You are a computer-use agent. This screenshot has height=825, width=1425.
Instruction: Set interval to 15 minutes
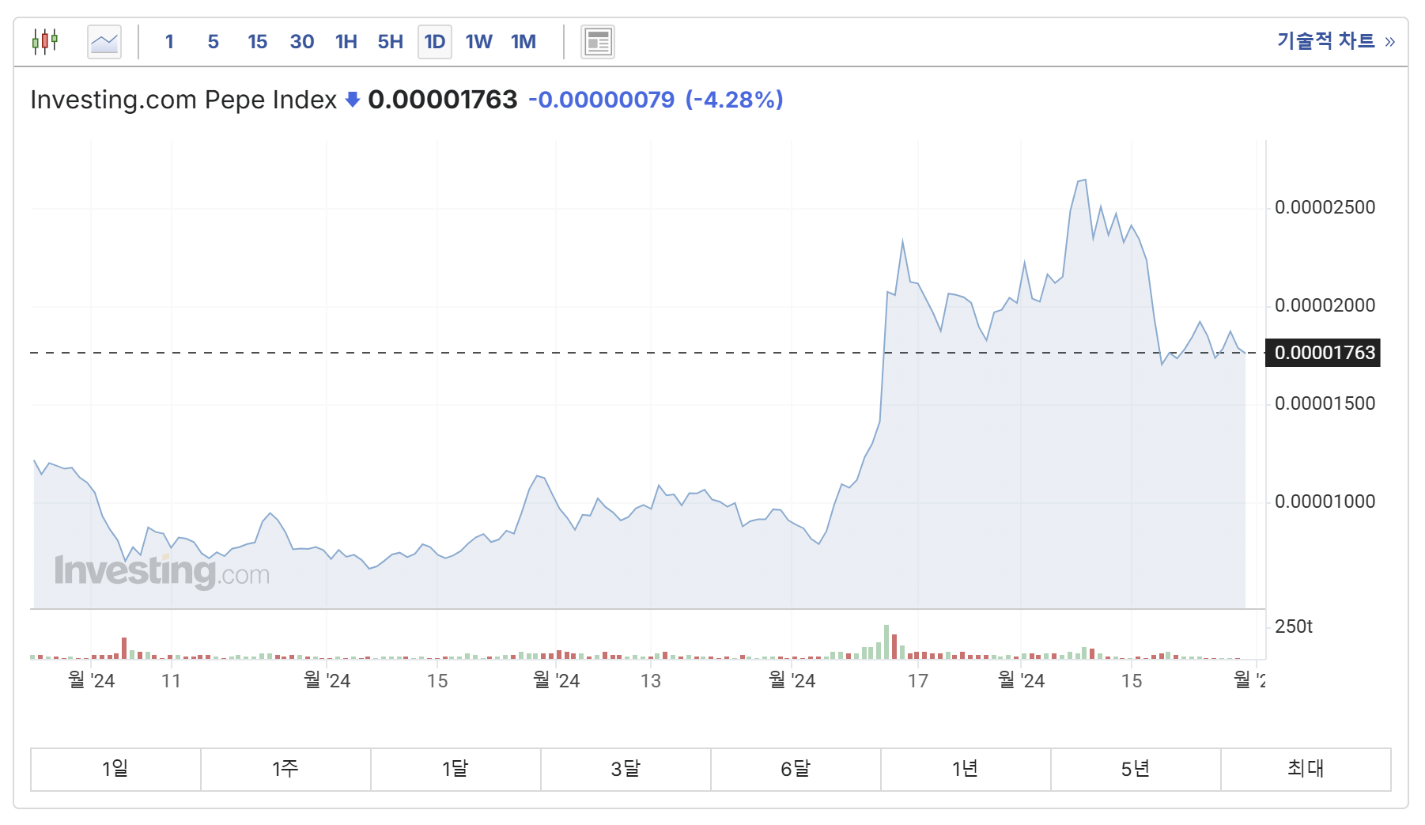click(257, 42)
